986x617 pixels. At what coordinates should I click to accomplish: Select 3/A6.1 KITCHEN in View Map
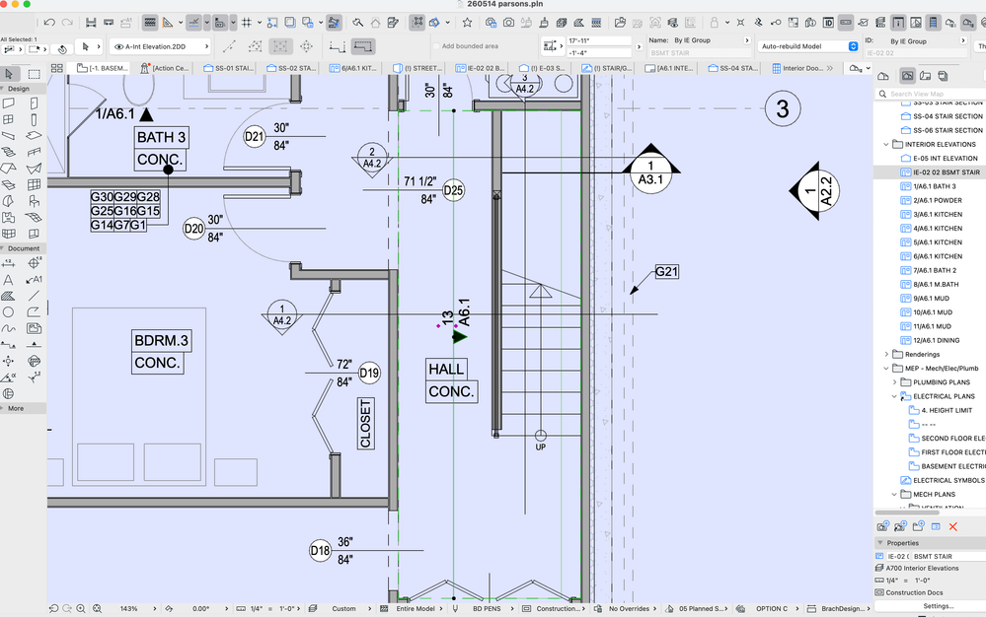[x=937, y=215]
